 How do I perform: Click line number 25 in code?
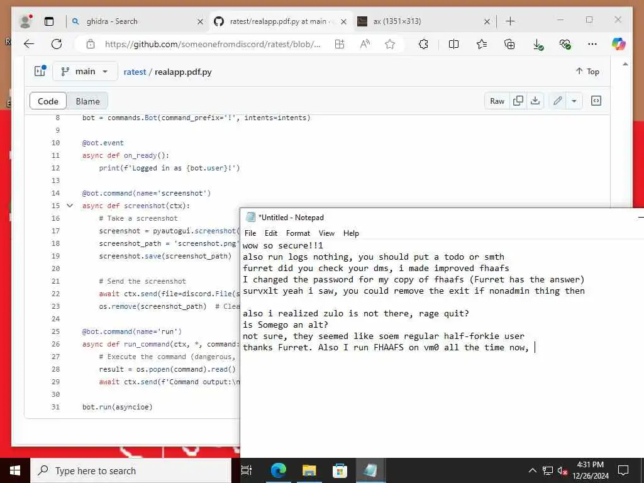55,331
